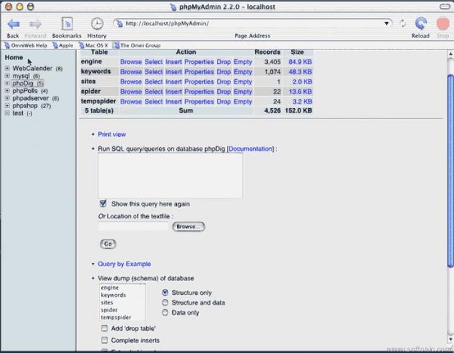
Task: Click the toolbar toggle pill in title bar
Action: click(445, 7)
